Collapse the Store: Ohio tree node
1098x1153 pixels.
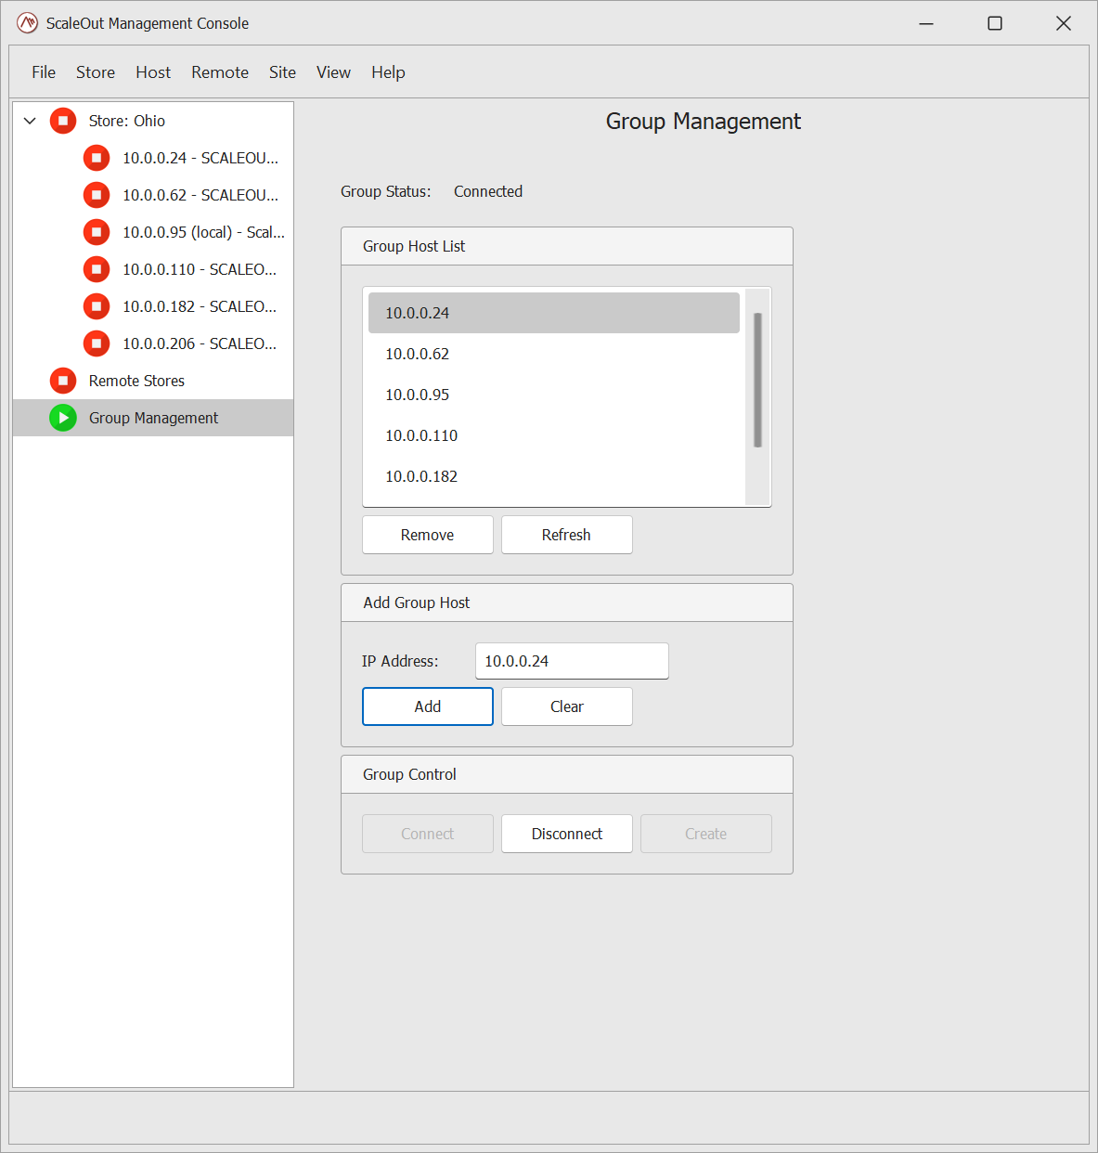[x=30, y=121]
